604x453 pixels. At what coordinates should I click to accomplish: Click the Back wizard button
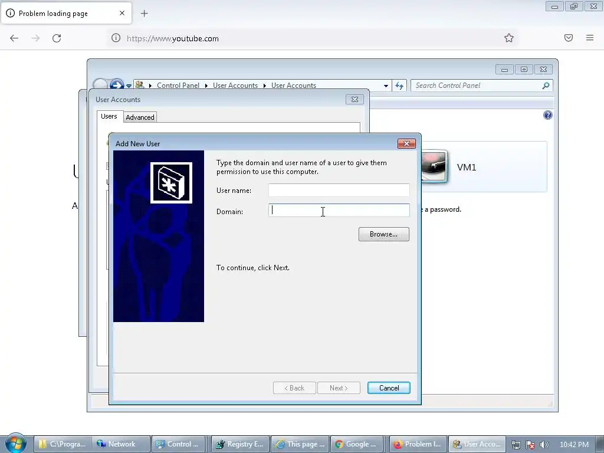click(294, 388)
